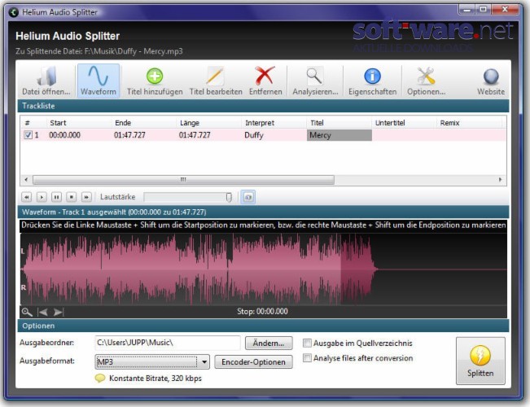Click the Konstante Bitrate, 320 kbps text
Image resolution: width=530 pixels, height=407 pixels.
click(x=155, y=379)
